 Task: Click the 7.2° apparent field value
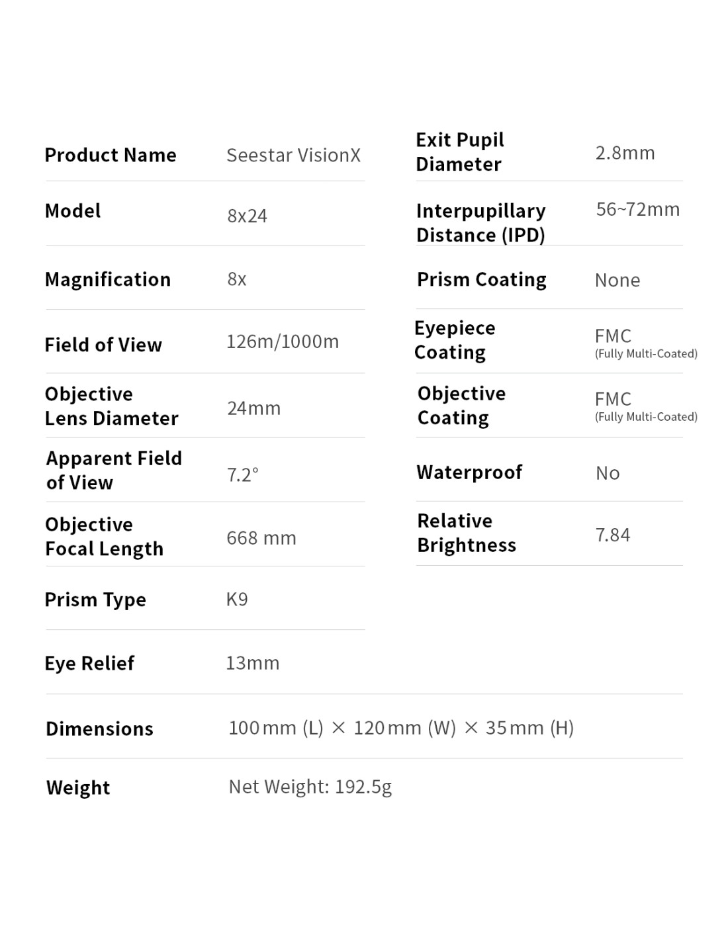click(243, 475)
